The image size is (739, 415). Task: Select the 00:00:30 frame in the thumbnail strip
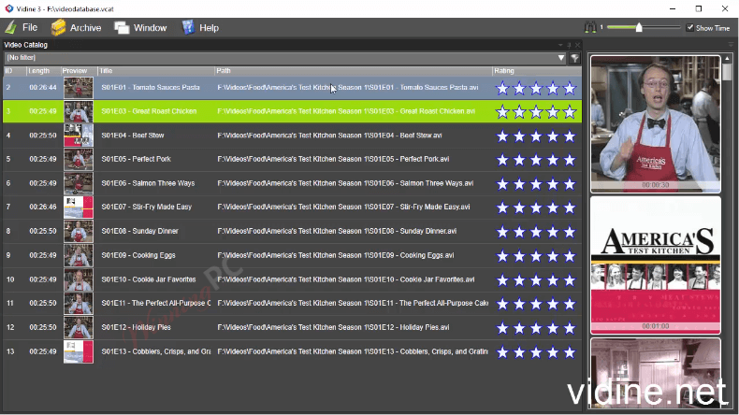tap(656, 124)
